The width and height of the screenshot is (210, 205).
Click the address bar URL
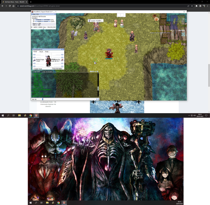tap(40, 6)
